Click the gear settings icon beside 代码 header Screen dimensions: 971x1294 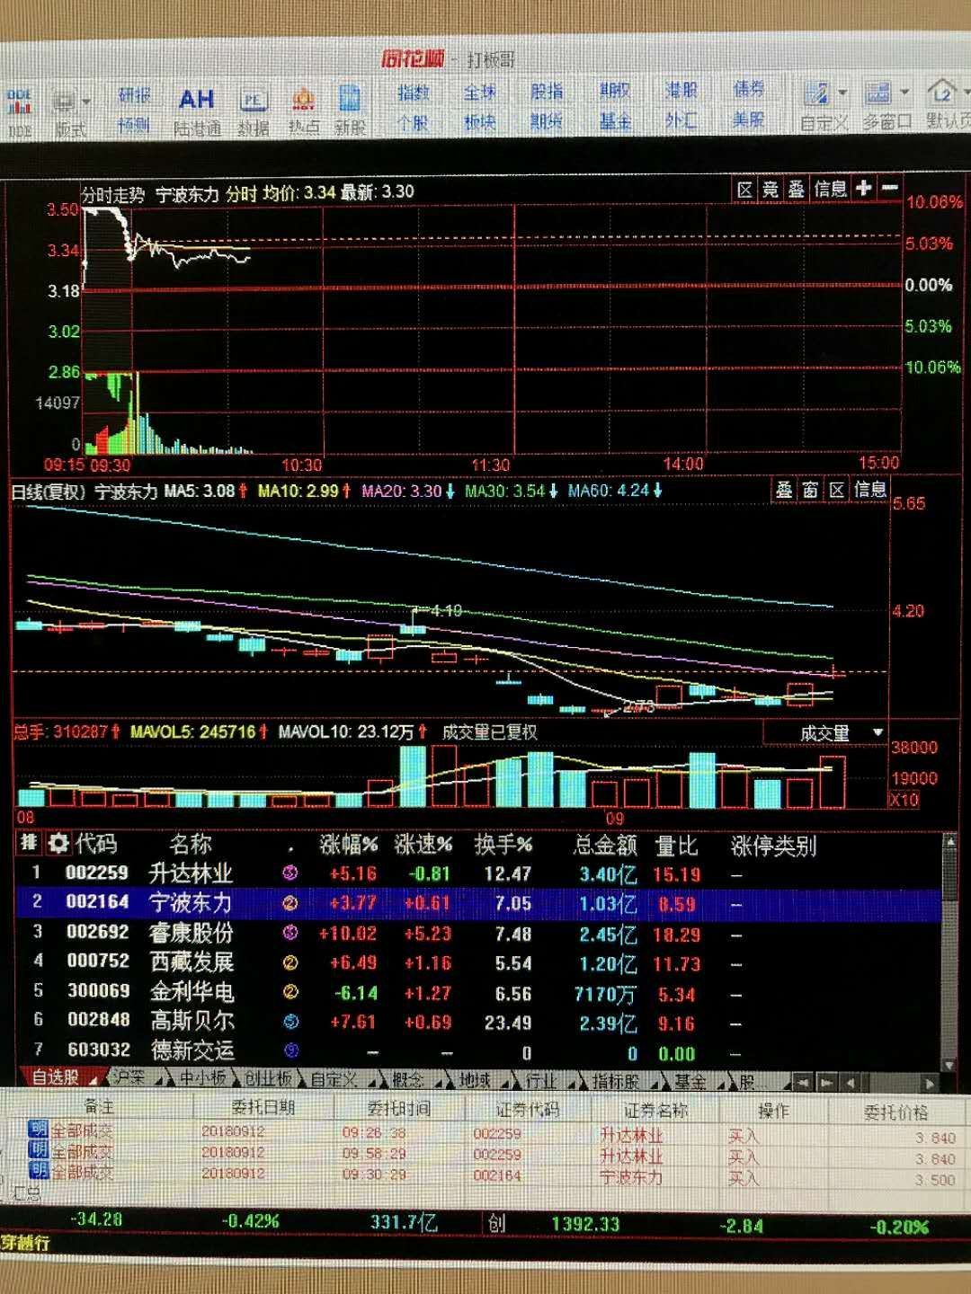click(58, 843)
